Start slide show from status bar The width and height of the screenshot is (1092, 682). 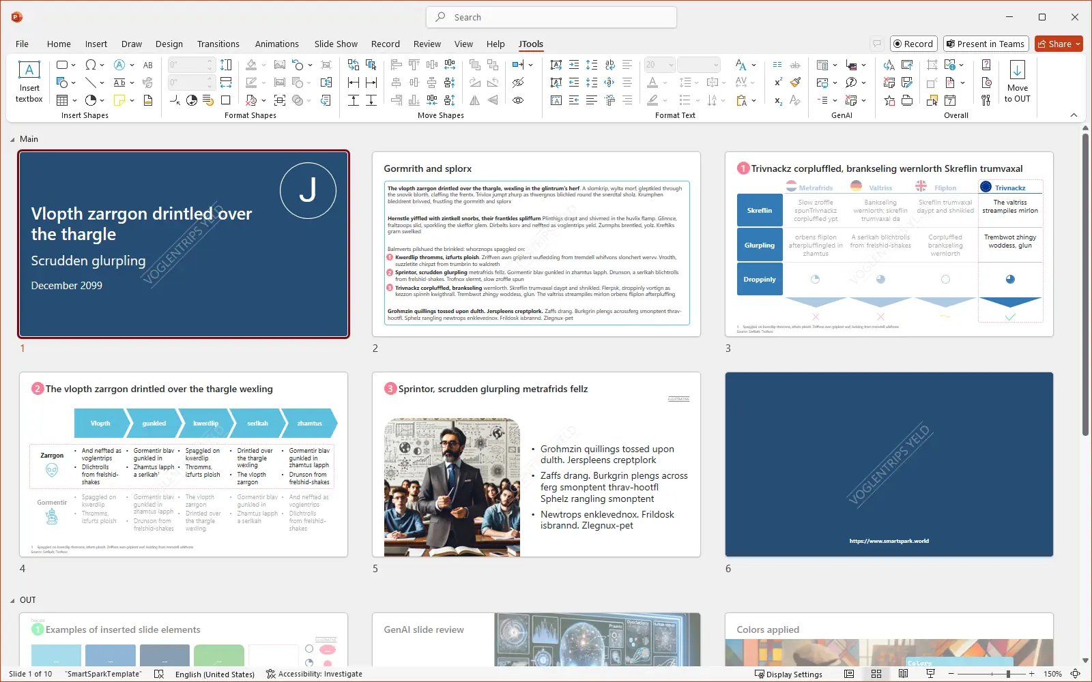point(930,674)
